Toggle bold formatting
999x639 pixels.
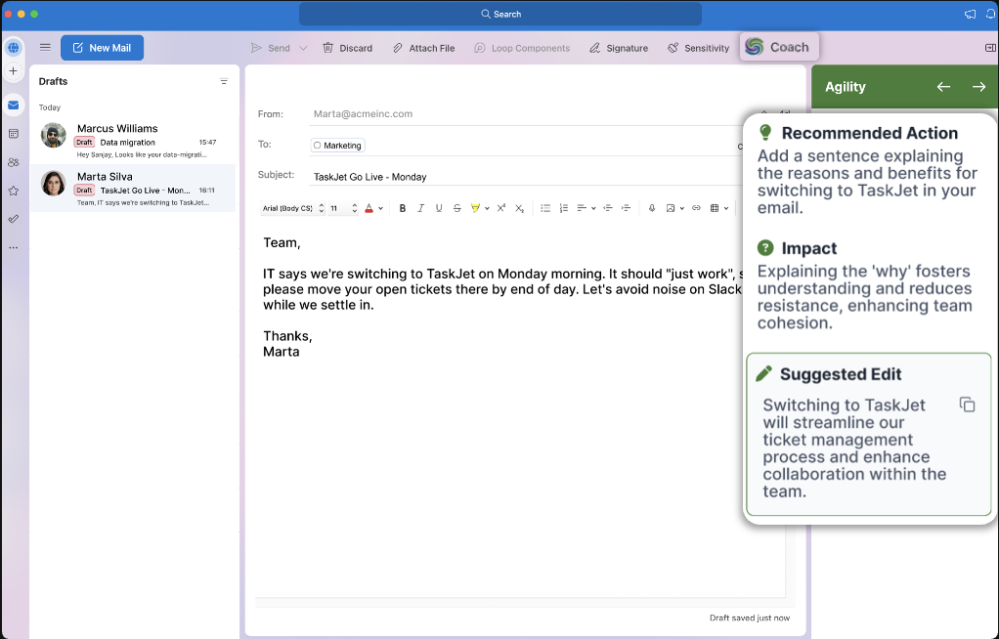[403, 208]
